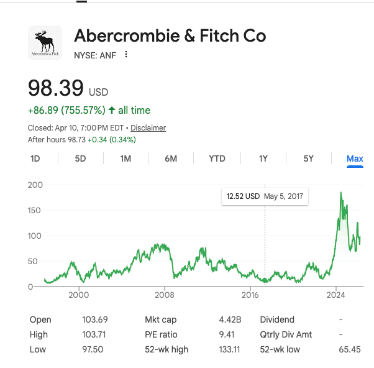Click the 2024 price peak on chart

(341, 193)
